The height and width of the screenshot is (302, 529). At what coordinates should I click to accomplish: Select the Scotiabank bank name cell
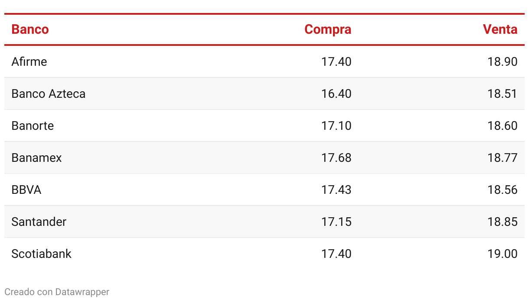pyautogui.click(x=41, y=254)
